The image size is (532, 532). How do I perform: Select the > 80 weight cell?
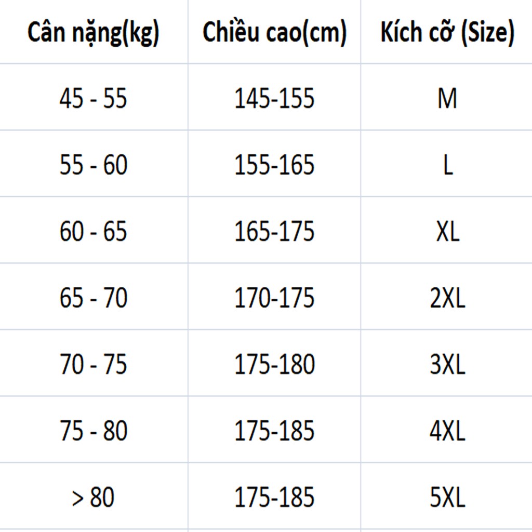(x=94, y=497)
